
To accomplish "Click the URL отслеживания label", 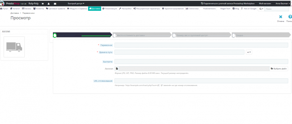I will click(x=103, y=81).
